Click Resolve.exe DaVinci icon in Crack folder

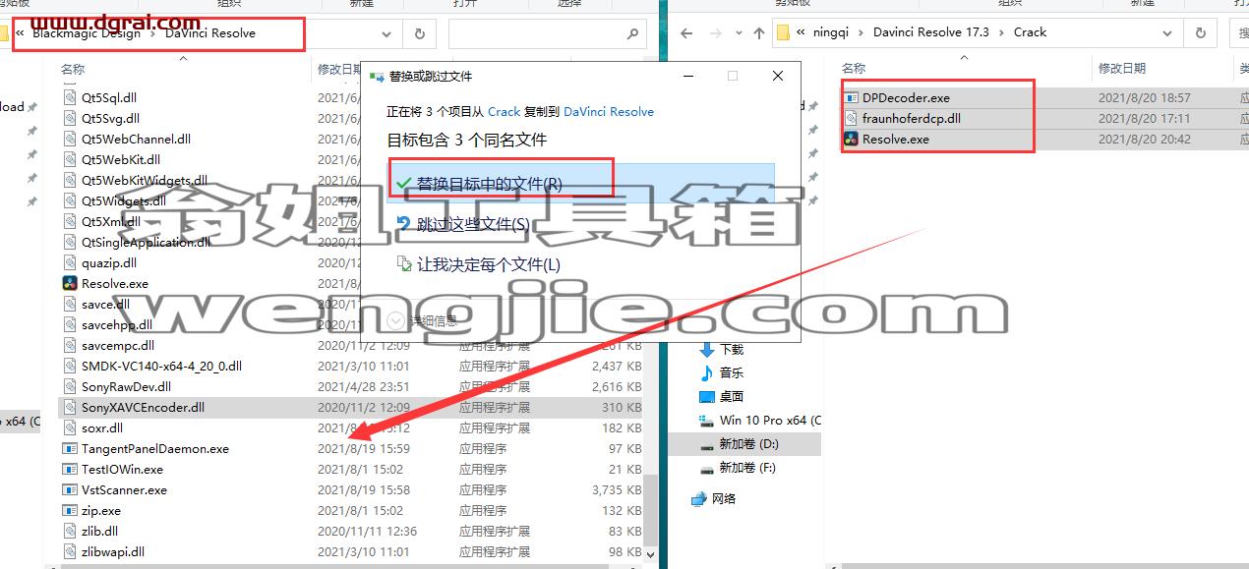pyautogui.click(x=852, y=139)
